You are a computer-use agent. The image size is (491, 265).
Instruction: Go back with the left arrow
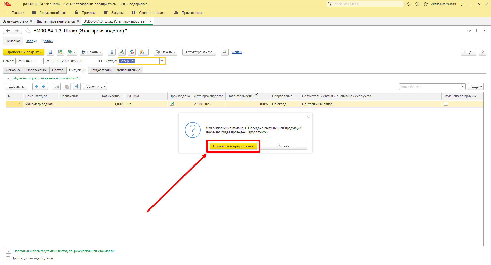point(8,31)
